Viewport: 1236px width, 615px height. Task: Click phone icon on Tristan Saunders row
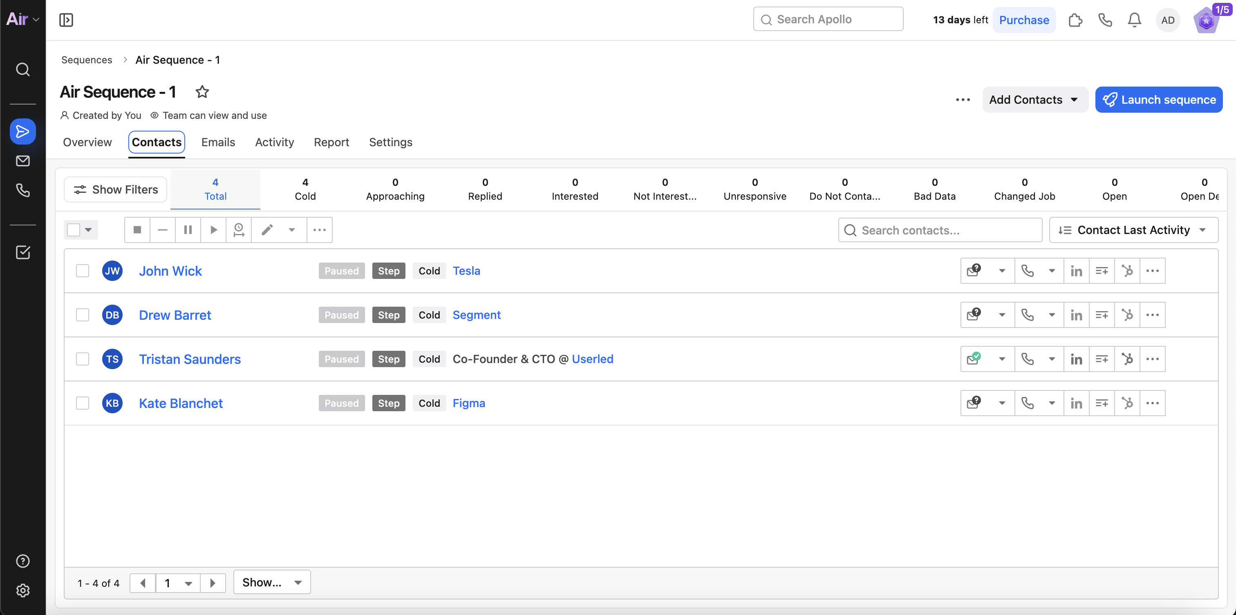(x=1027, y=359)
